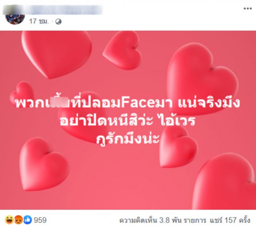The image size is (256, 228).
Task: Open the three-dot post options menu
Action: (248, 8)
